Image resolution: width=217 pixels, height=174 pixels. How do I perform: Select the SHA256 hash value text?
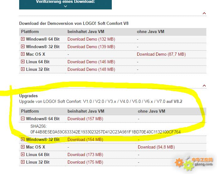click(106, 132)
